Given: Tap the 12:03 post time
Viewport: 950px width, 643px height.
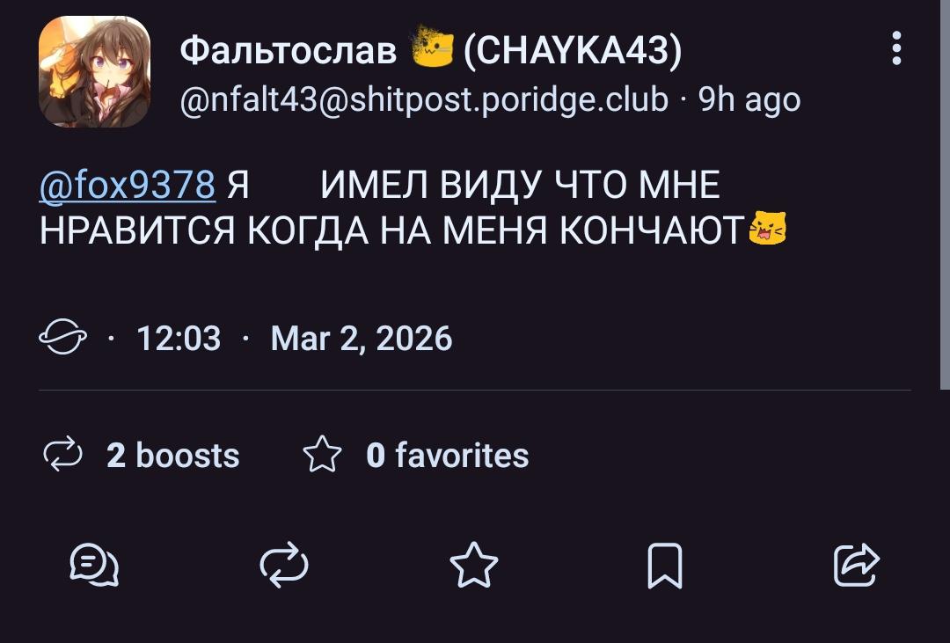Looking at the screenshot, I should (x=179, y=338).
